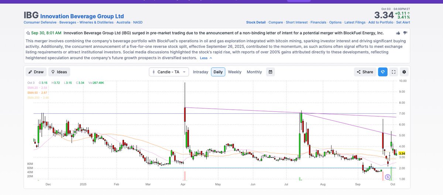This screenshot has width=443, height=195.
Task: Toggle fullscreen chart mode icon
Action: click(x=394, y=72)
